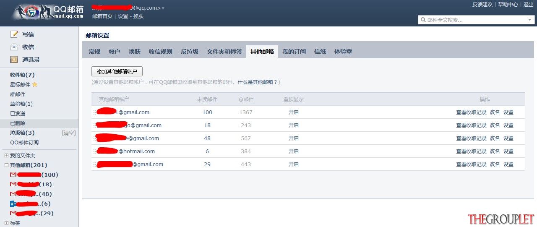Click 收信 text in sidebar
537x227 pixels.
(28, 47)
